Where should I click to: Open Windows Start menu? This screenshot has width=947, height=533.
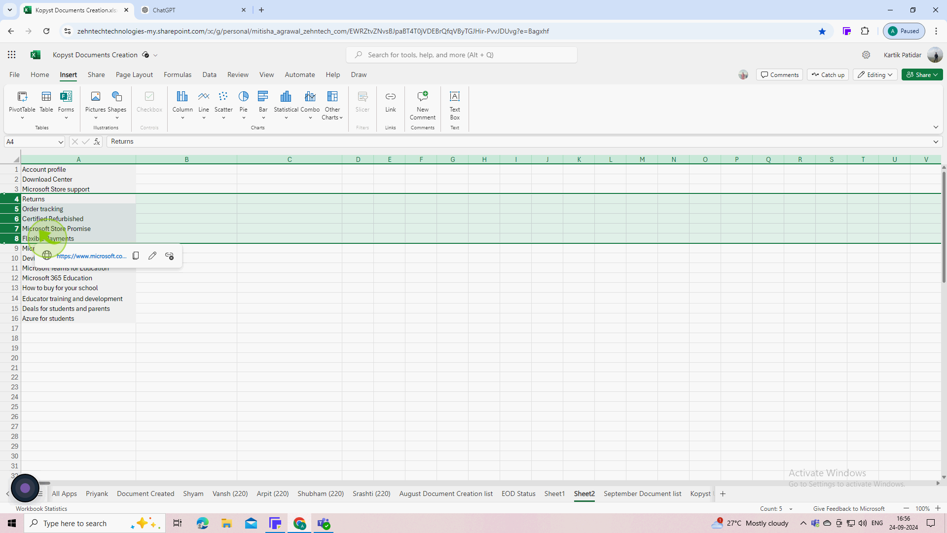tap(12, 523)
